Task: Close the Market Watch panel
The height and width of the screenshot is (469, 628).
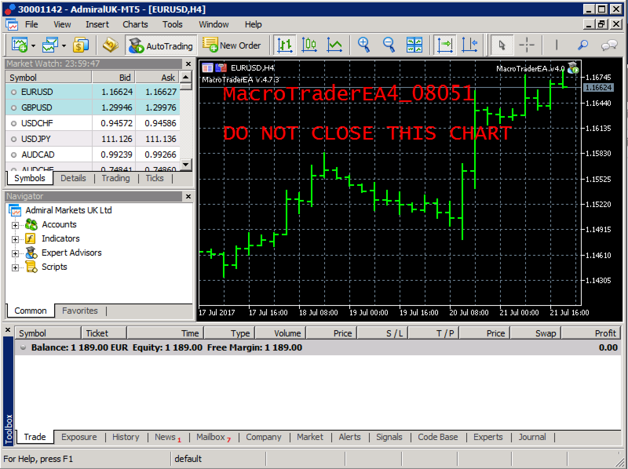Action: [188, 64]
